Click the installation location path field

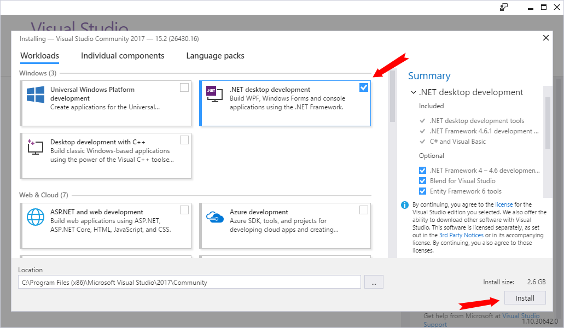[189, 282]
